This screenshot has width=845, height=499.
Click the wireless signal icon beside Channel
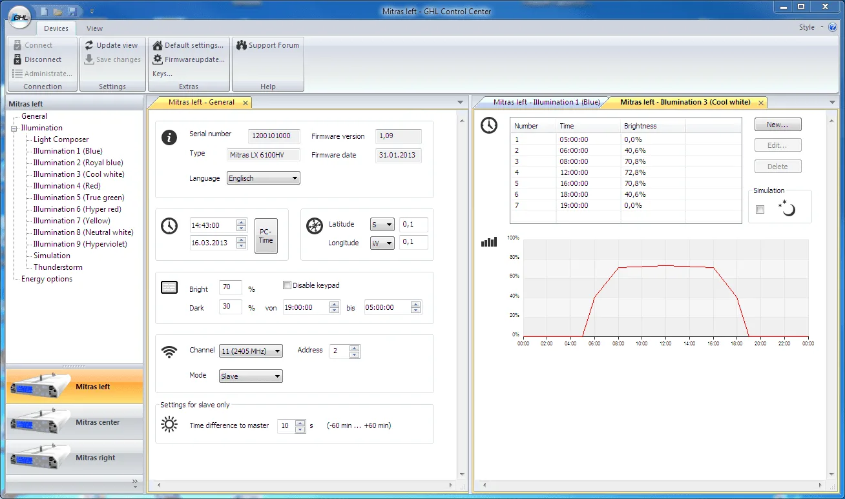pyautogui.click(x=169, y=352)
